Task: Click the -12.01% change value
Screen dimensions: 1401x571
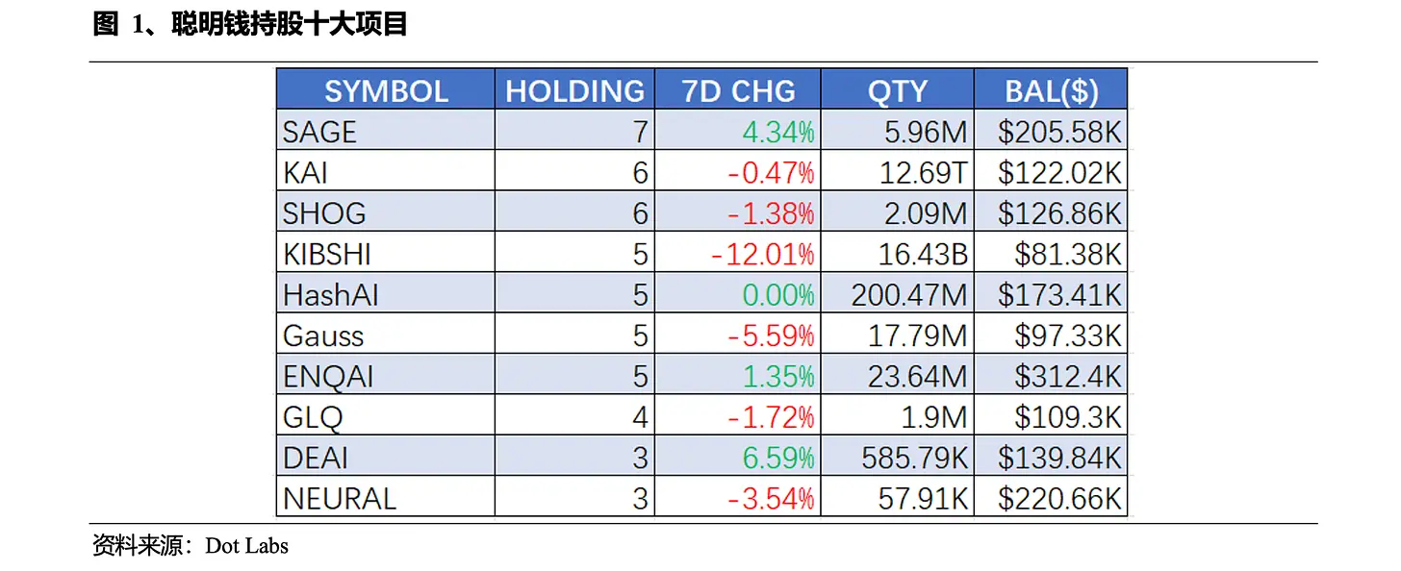Action: pos(763,254)
